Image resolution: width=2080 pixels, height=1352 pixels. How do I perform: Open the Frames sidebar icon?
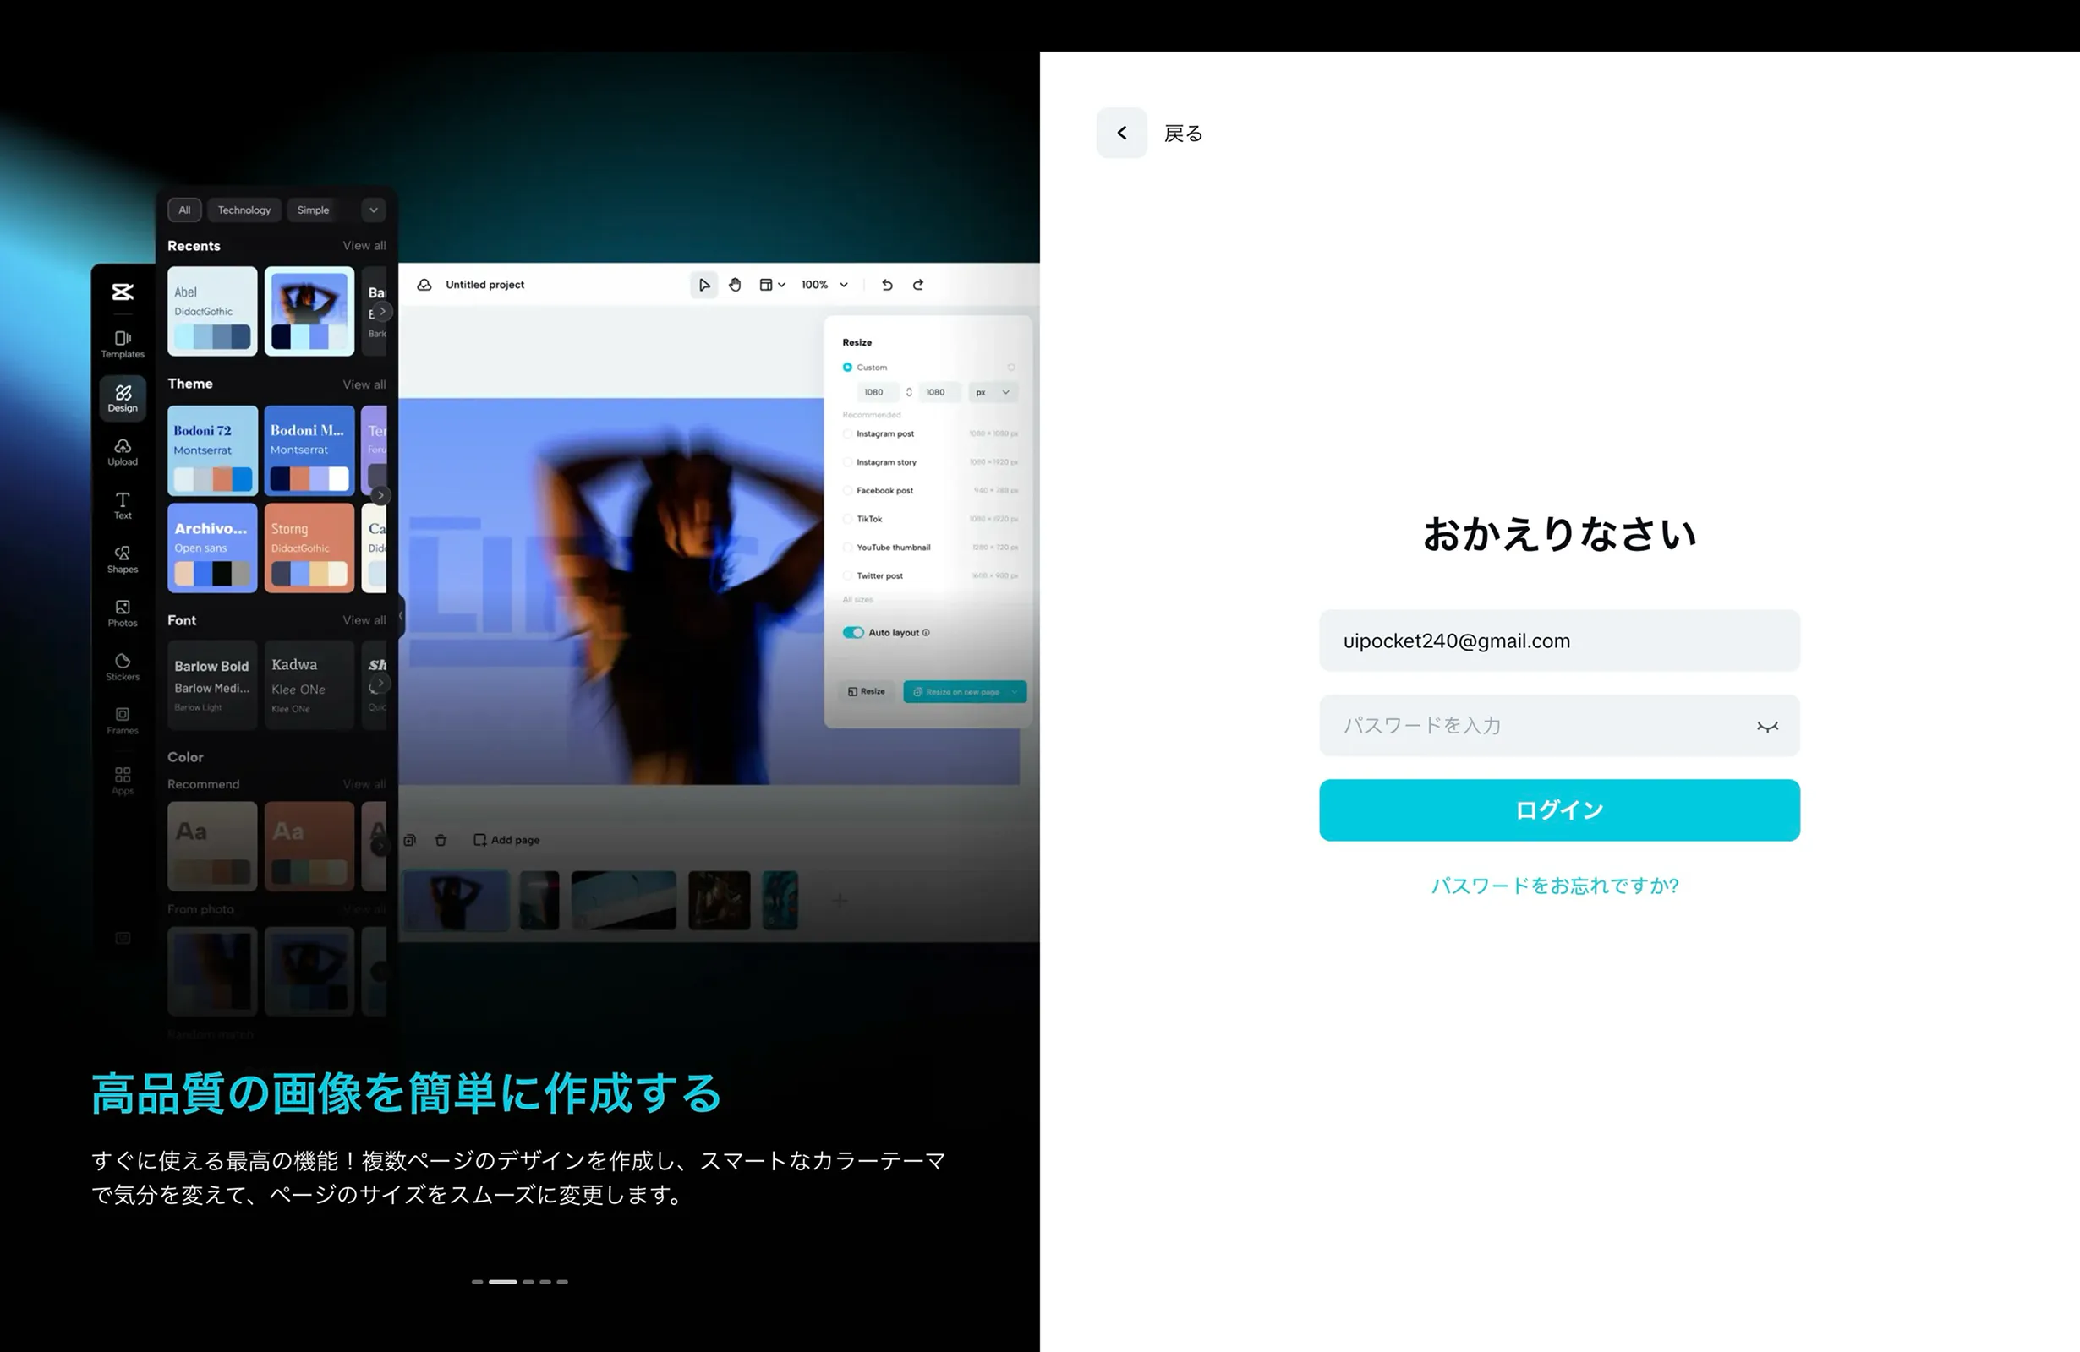(x=123, y=721)
